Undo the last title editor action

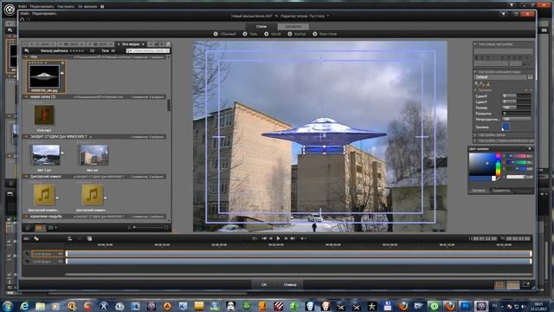[23, 19]
